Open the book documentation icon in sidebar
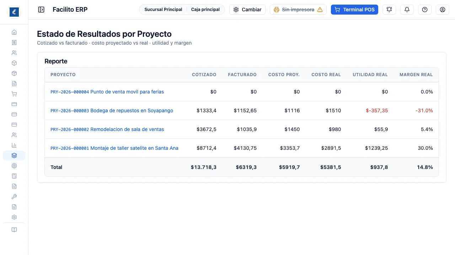The height and width of the screenshot is (255, 455). pos(14,230)
